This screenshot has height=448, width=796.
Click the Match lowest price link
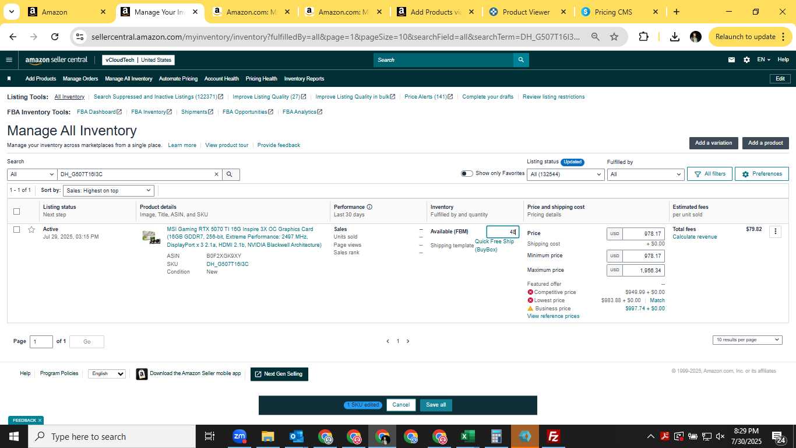657,300
